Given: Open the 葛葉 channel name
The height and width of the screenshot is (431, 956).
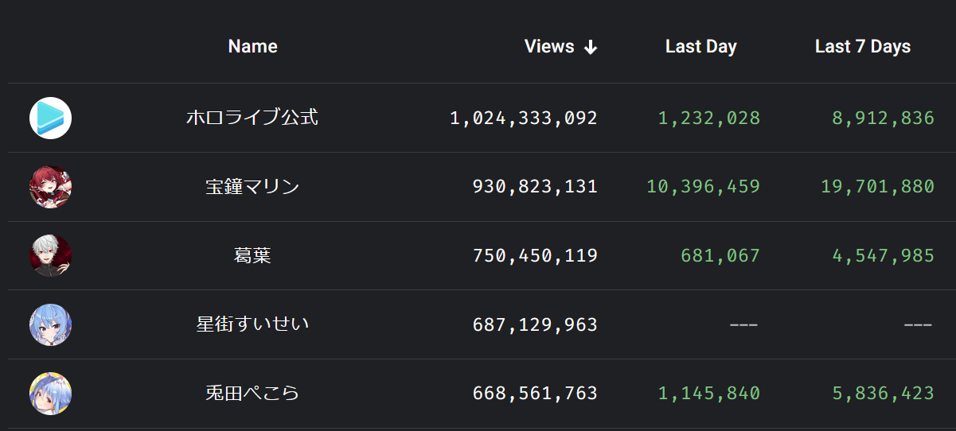Looking at the screenshot, I should (252, 256).
